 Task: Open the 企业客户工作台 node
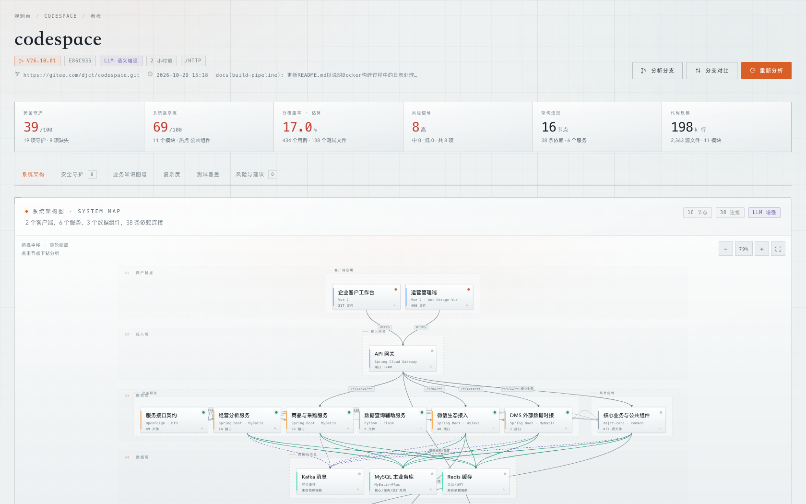point(367,297)
